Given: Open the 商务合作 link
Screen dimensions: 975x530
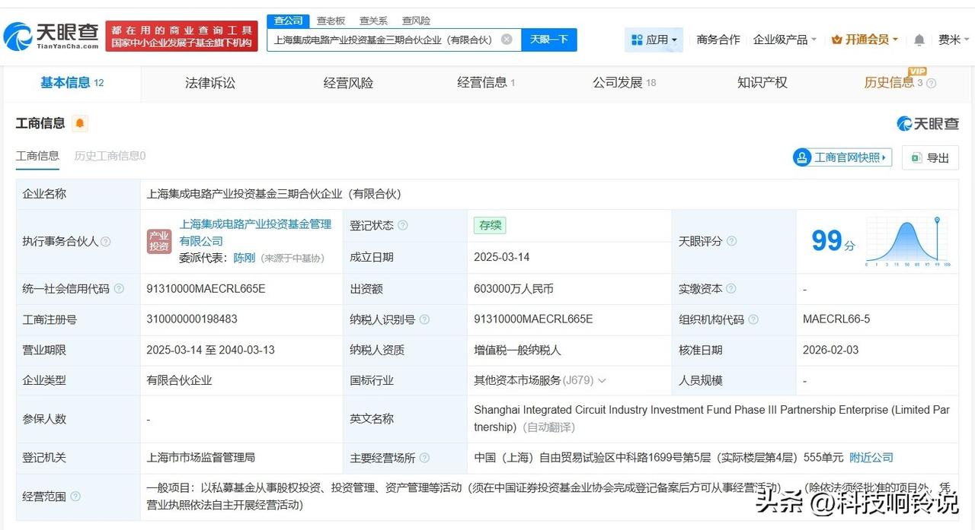Looking at the screenshot, I should pyautogui.click(x=718, y=40).
